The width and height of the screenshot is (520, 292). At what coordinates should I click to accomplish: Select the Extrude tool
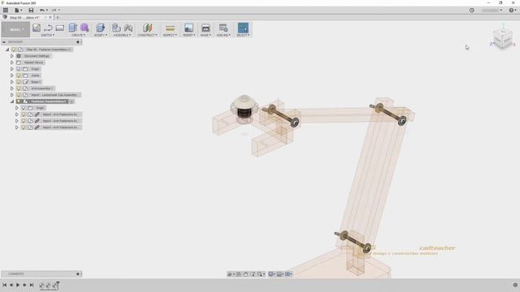click(x=73, y=28)
